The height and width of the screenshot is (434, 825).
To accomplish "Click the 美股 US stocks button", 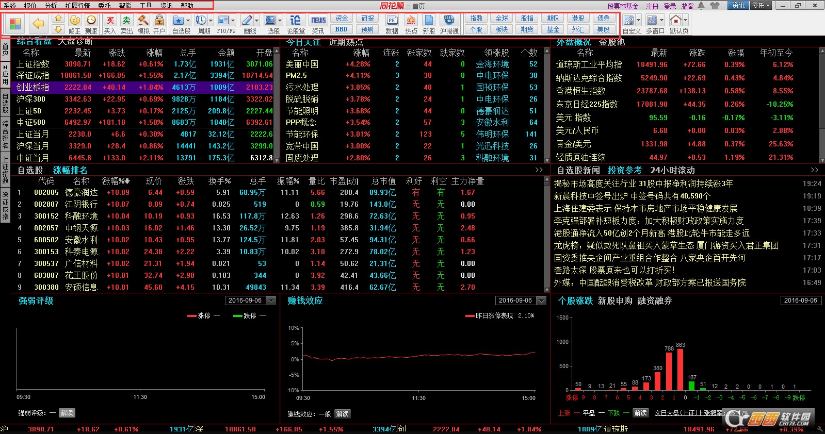I will (603, 29).
